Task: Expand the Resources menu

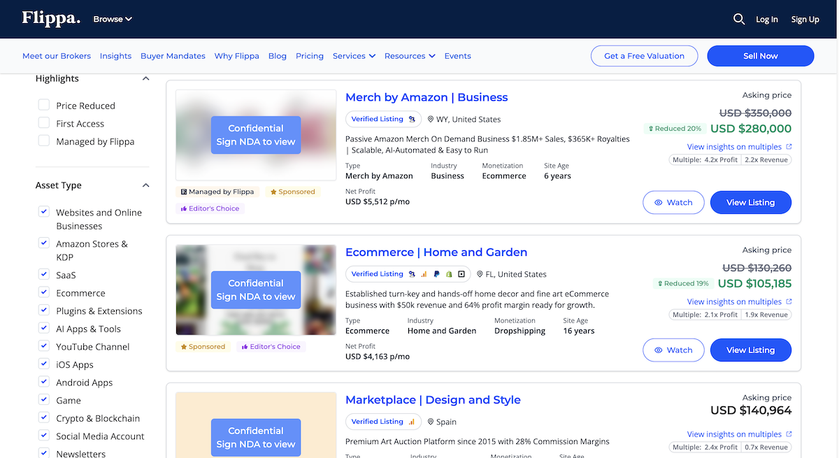Action: point(410,56)
